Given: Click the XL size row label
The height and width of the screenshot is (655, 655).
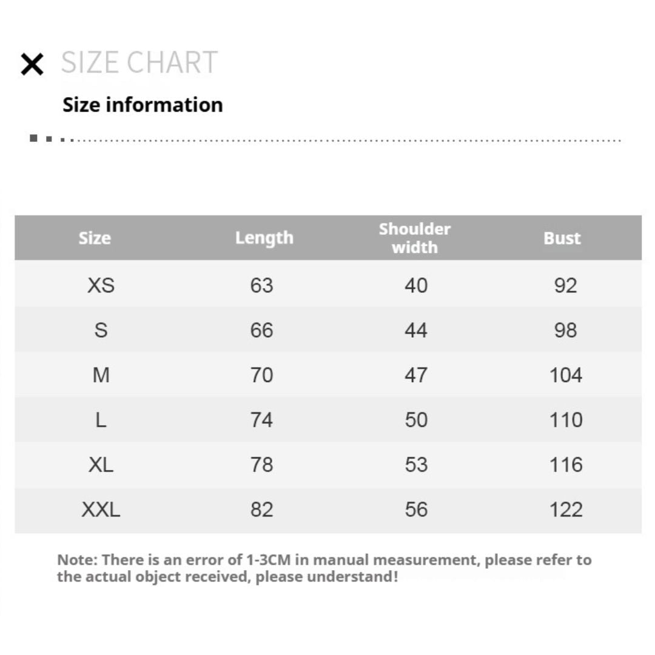Looking at the screenshot, I should [x=101, y=465].
